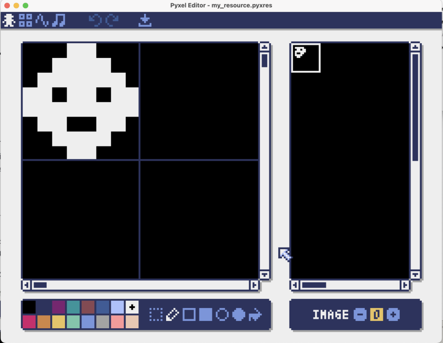Click canvas vertical scrollbar thumb

click(264, 61)
